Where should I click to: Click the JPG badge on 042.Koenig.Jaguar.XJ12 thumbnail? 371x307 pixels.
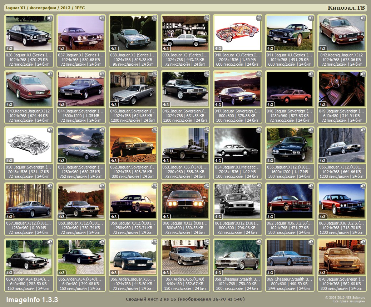pyautogui.click(x=363, y=18)
